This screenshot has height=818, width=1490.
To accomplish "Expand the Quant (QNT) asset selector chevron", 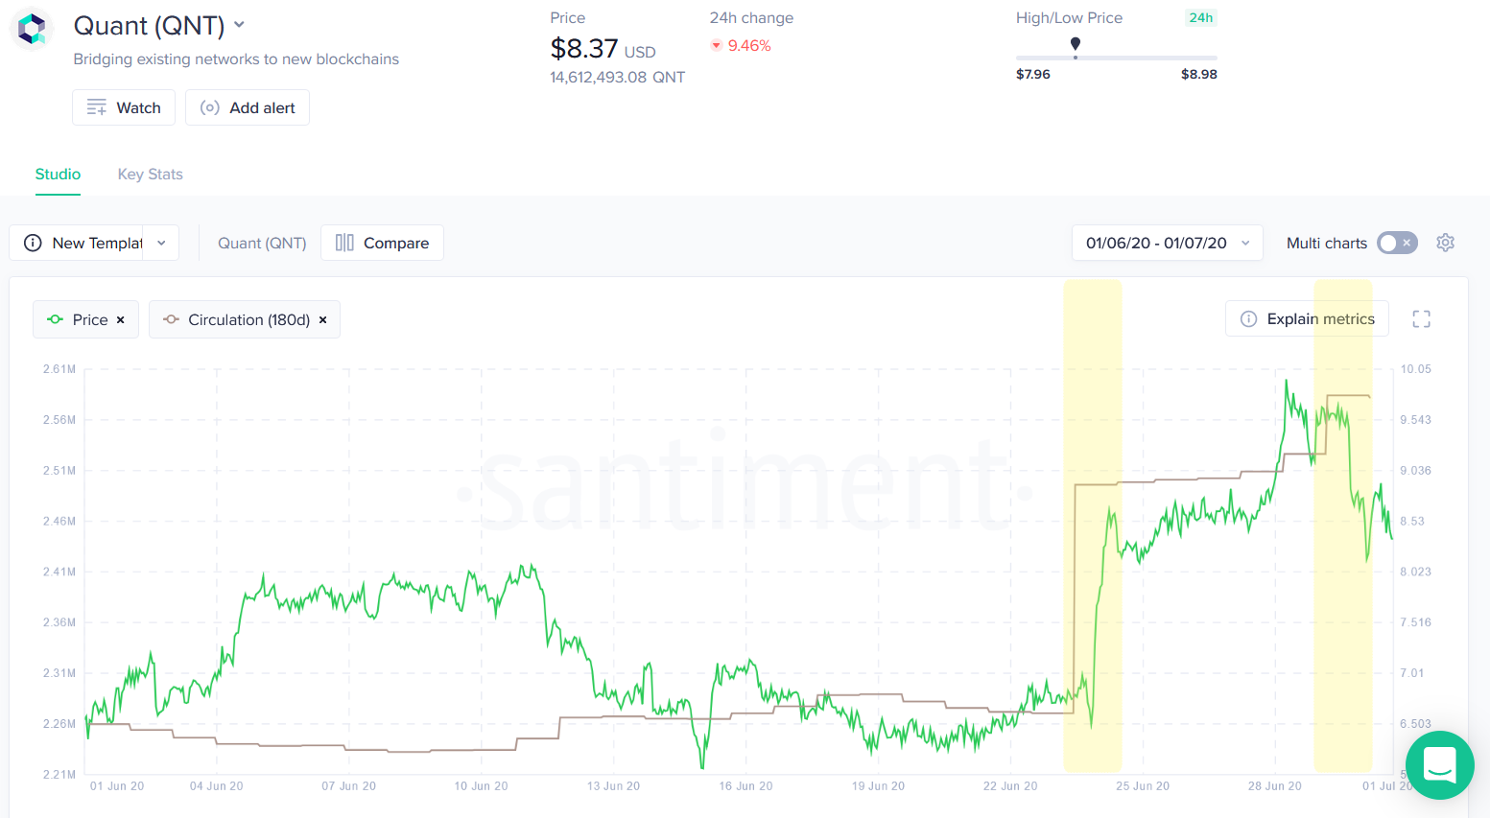I will pyautogui.click(x=239, y=25).
